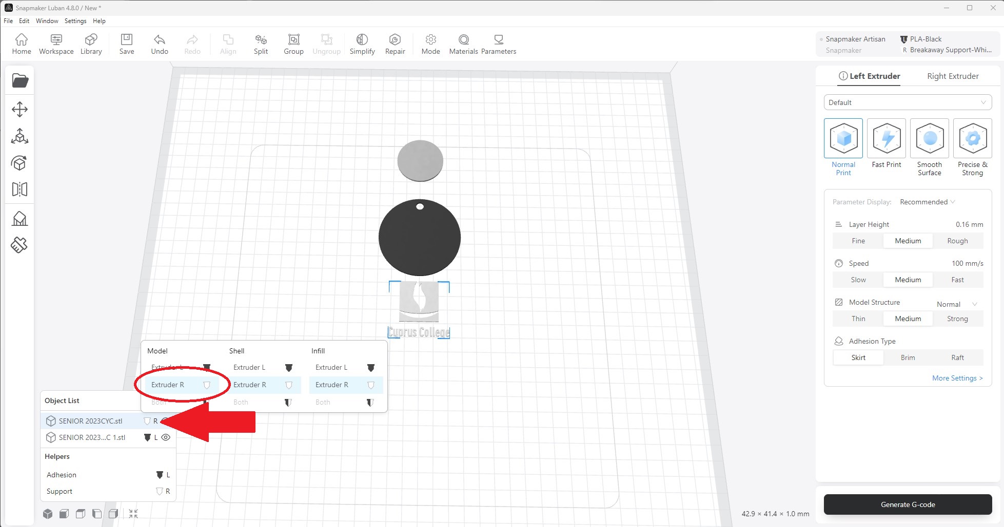Select the Move tool in left sidebar
This screenshot has height=527, width=1004.
(x=19, y=109)
